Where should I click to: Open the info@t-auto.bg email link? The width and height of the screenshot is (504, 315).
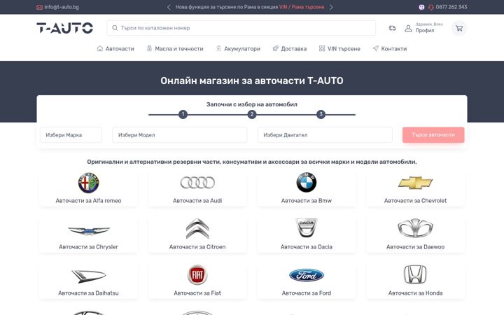[62, 7]
